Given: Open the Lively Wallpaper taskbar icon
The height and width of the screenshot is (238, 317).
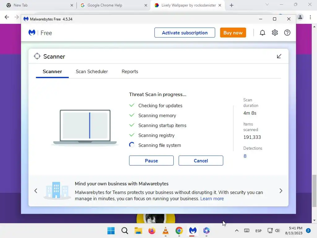Looking at the screenshot, I should tap(206, 231).
